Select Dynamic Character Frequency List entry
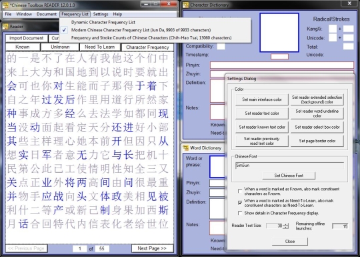Viewport: 360px width, 257px height. click(x=155, y=22)
